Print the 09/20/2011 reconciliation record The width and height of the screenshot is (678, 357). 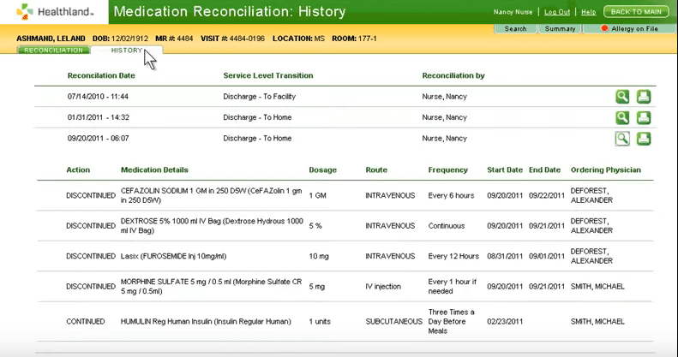tap(643, 139)
